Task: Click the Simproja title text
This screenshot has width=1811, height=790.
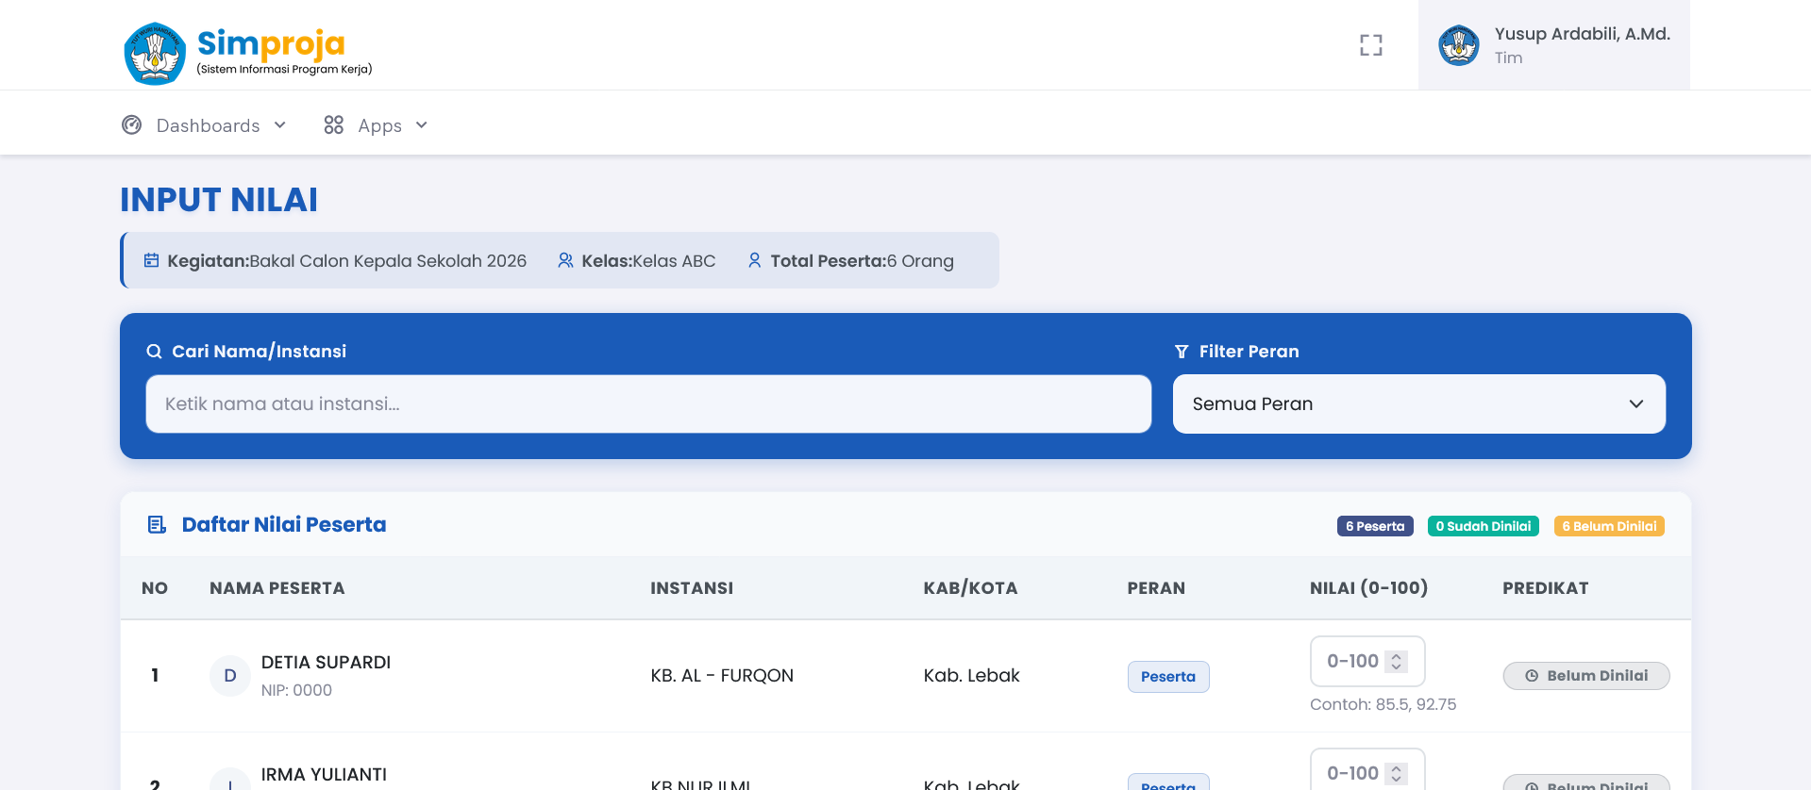Action: 271,43
